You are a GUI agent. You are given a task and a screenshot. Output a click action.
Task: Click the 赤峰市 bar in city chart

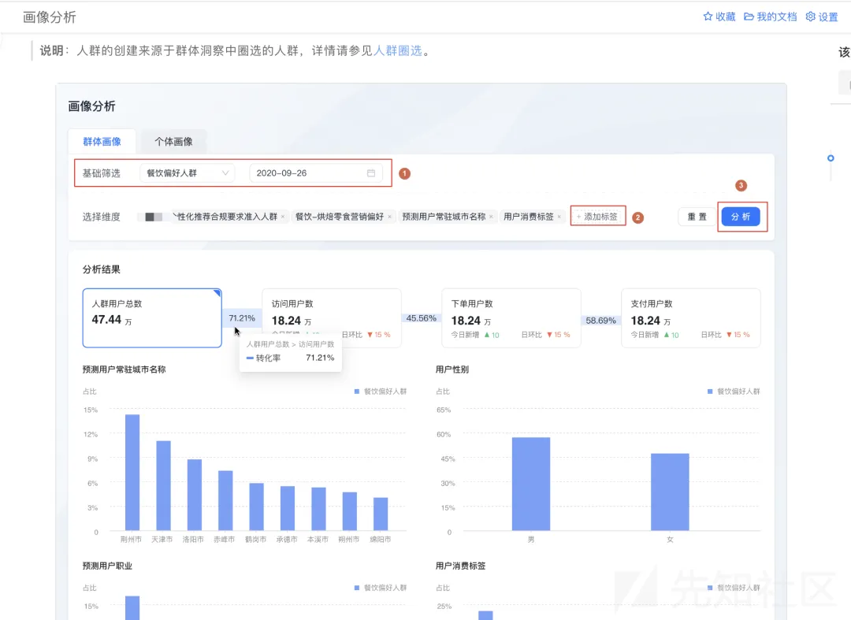point(225,501)
